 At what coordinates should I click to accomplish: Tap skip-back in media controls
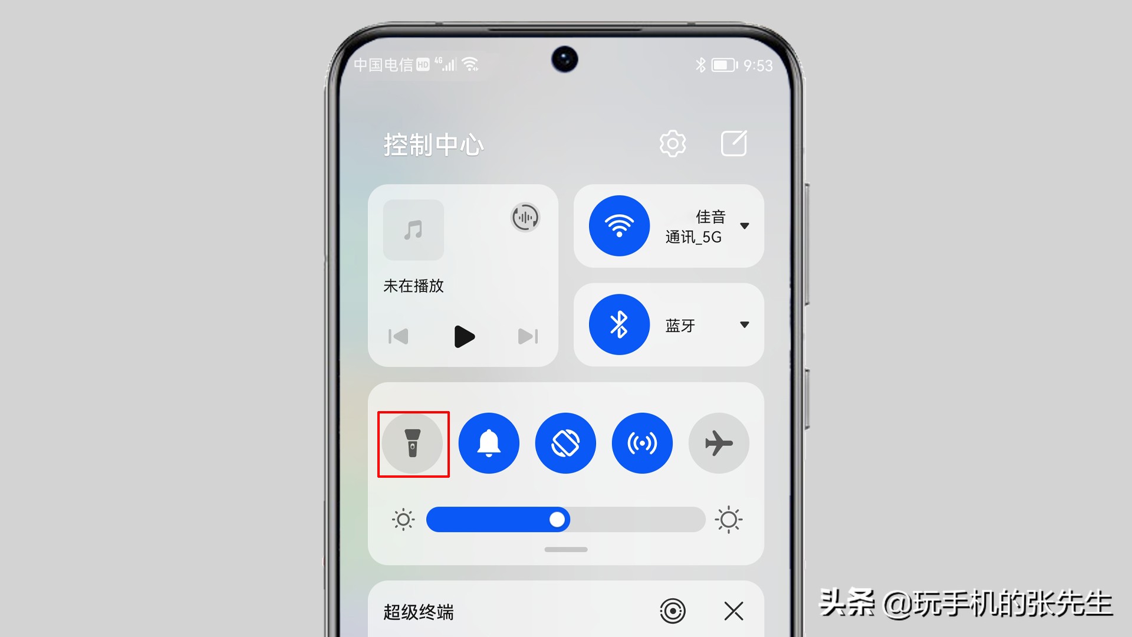pyautogui.click(x=397, y=336)
